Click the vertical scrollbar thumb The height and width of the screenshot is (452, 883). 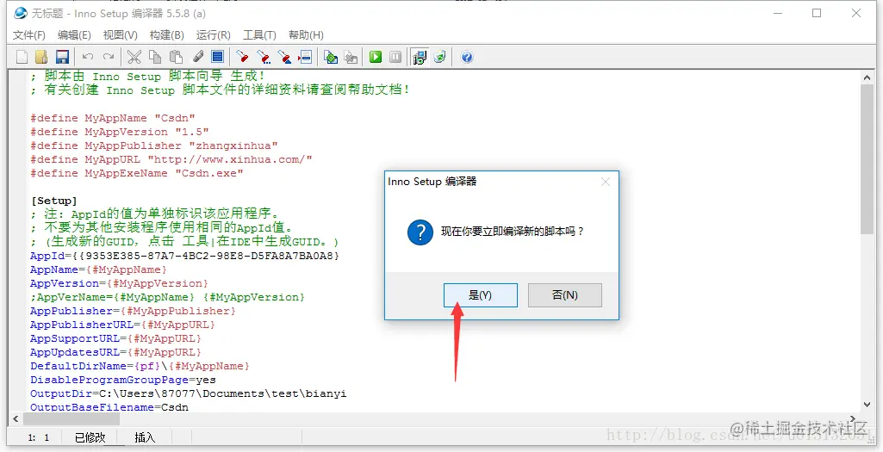click(867, 158)
